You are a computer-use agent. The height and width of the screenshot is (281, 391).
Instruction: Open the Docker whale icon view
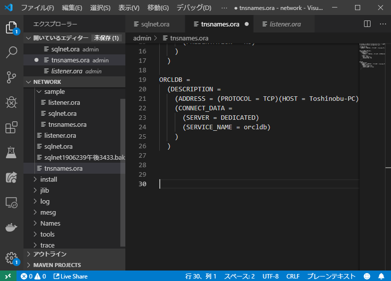click(x=11, y=227)
